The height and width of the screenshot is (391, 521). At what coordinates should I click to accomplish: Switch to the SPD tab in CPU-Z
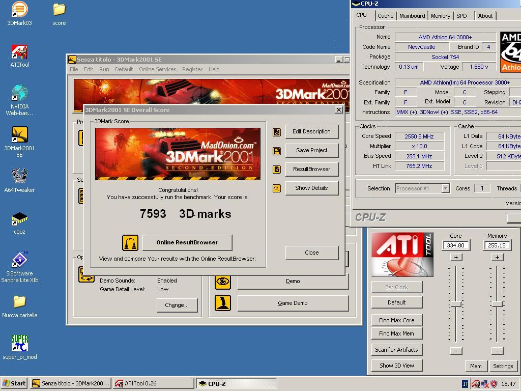click(x=461, y=16)
